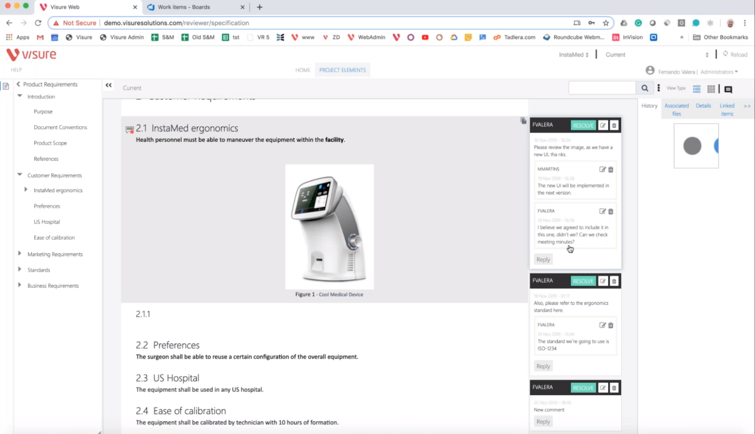Expand the Standards tree node
The height and width of the screenshot is (434, 755).
19,269
